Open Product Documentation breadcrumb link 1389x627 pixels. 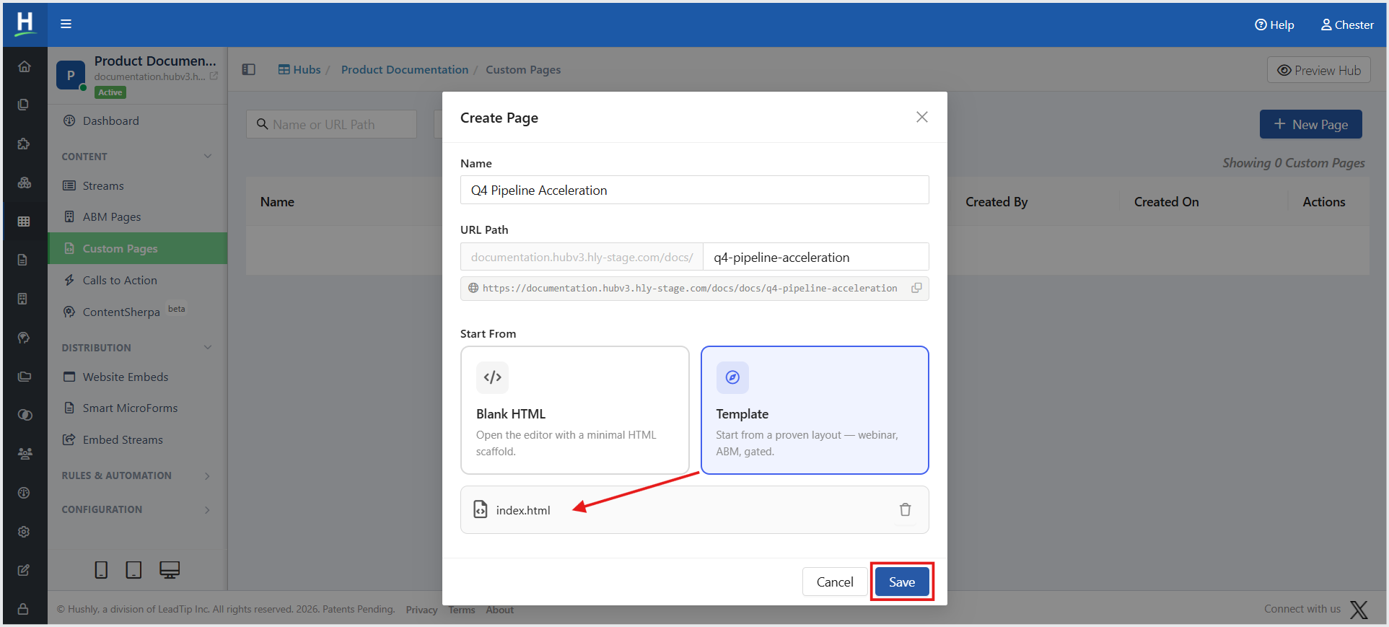tap(405, 69)
